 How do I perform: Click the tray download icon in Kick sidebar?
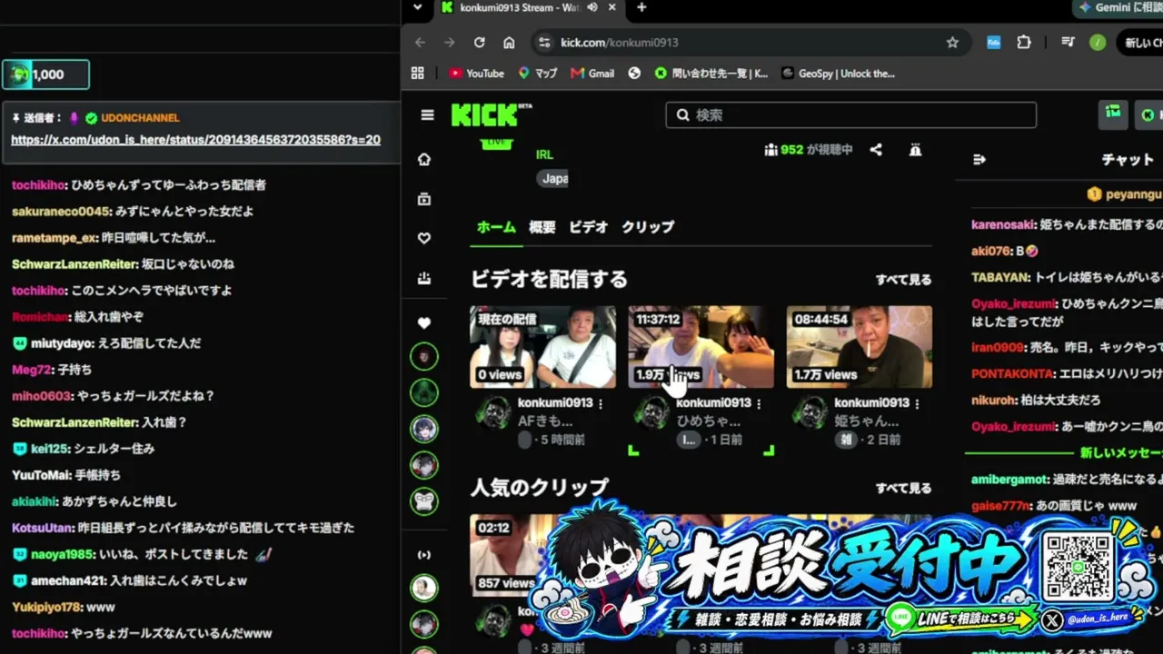click(424, 278)
